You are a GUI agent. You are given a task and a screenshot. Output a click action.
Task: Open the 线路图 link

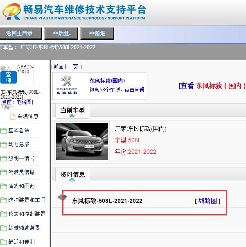tap(208, 201)
